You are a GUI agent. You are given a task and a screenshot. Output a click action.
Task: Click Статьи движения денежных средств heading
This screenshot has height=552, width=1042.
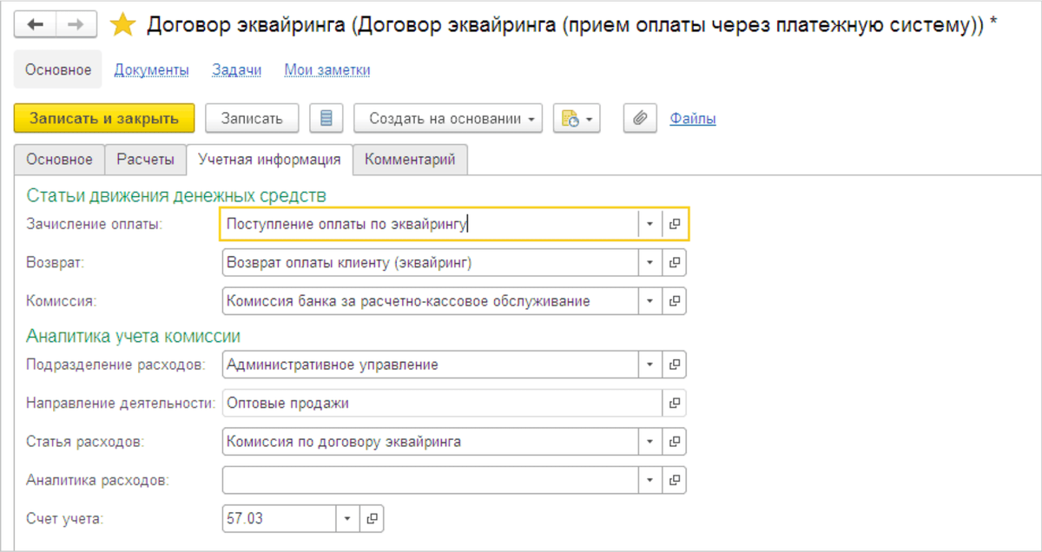176,195
